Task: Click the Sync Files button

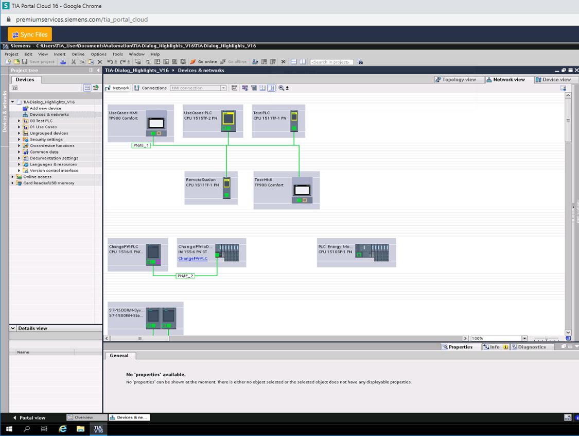Action: click(30, 35)
